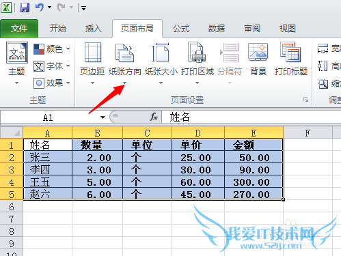Click the formula bar showing 姓名
Image resolution: width=341 pixels, height=256 pixels.
[x=251, y=117]
